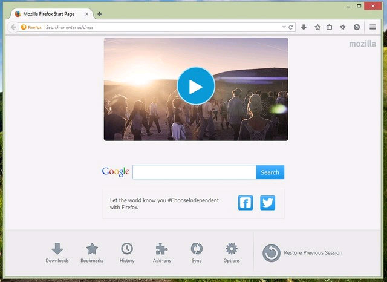Reload the current page

point(291,27)
